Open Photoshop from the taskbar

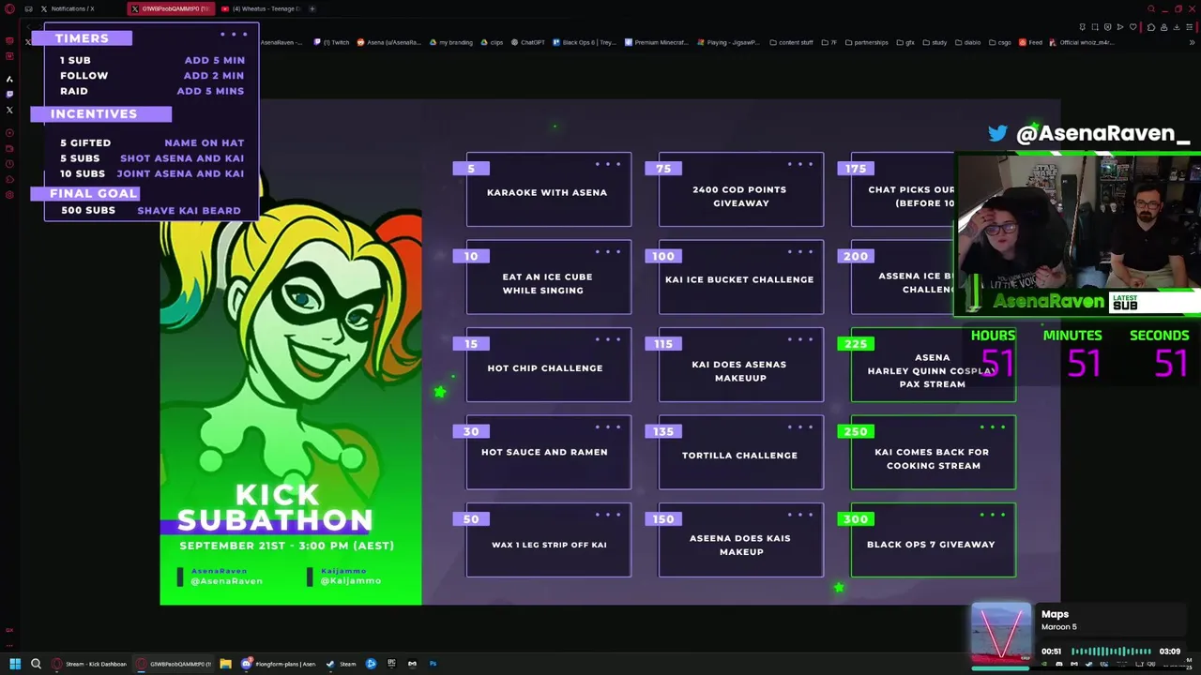(x=433, y=664)
